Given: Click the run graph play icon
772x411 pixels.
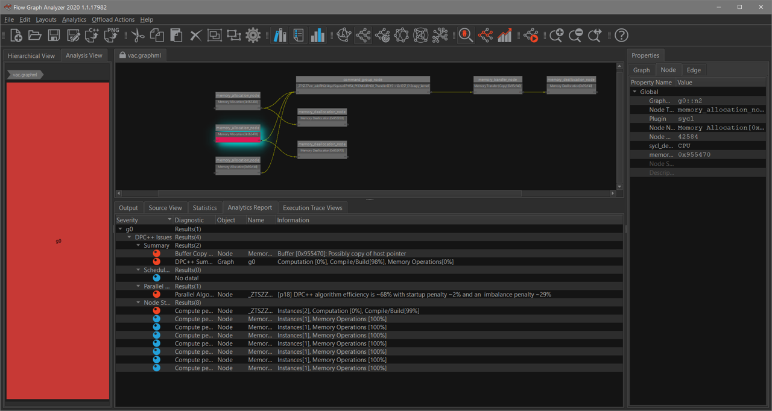Looking at the screenshot, I should (531, 35).
